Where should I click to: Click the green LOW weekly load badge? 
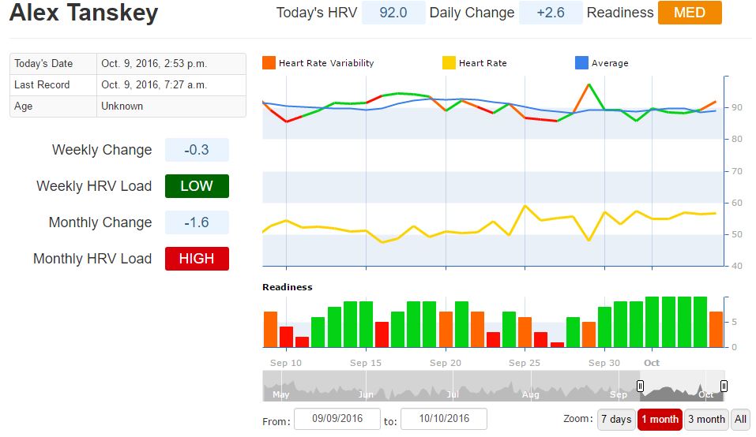coord(197,186)
